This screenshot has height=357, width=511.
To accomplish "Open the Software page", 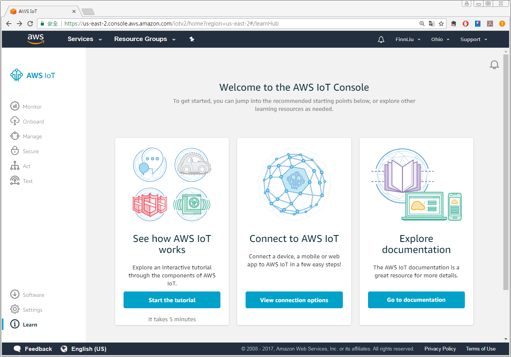I will (x=34, y=295).
